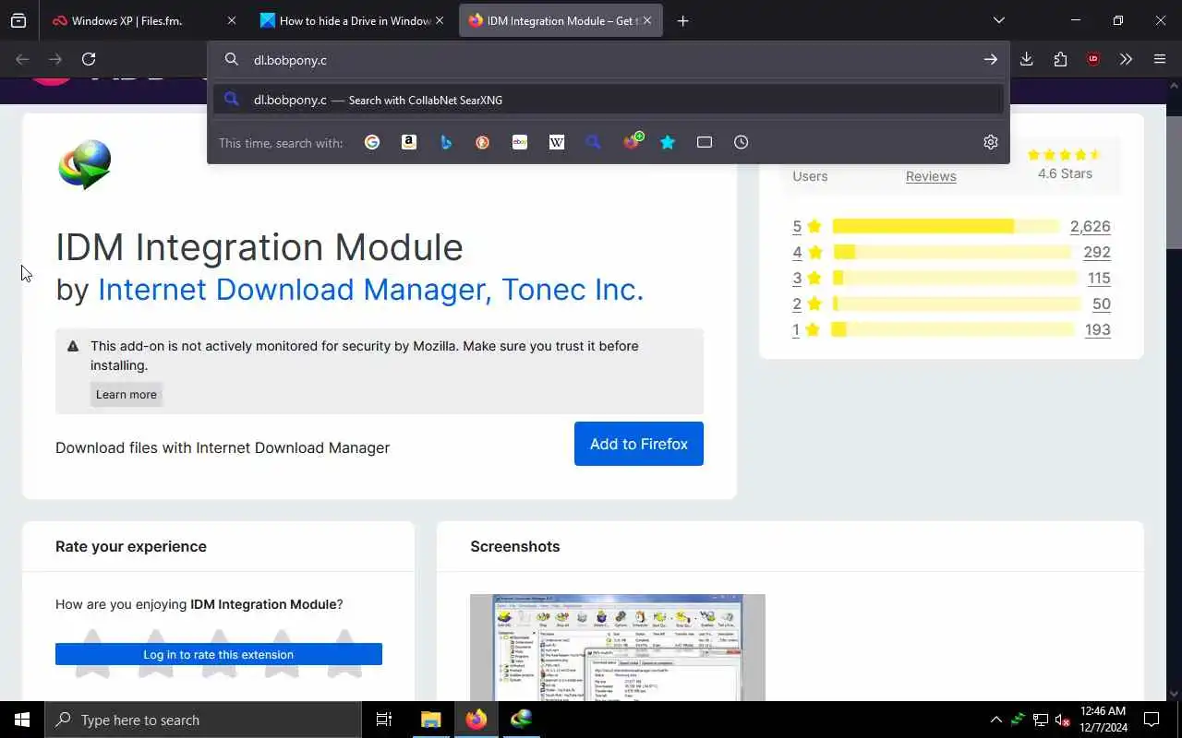
Task: Open the 1 star reviews link
Action: (x=806, y=329)
